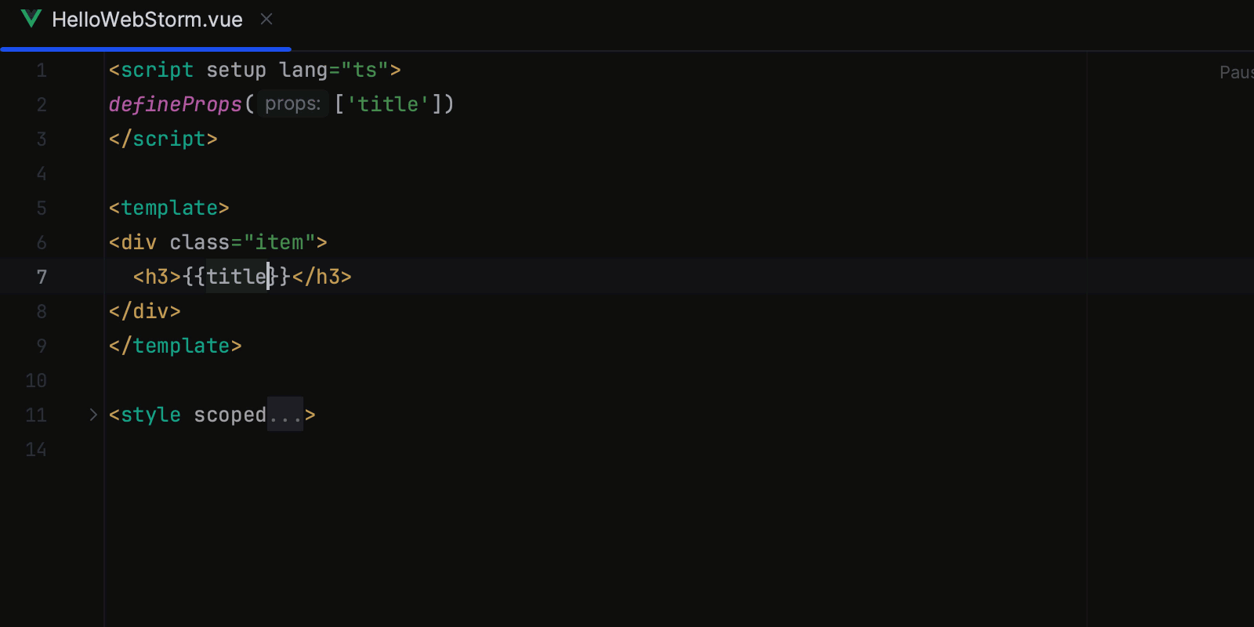Screen dimensions: 1254x627
Task: Select the HelloWebStorm.vue editor tab
Action: (147, 20)
